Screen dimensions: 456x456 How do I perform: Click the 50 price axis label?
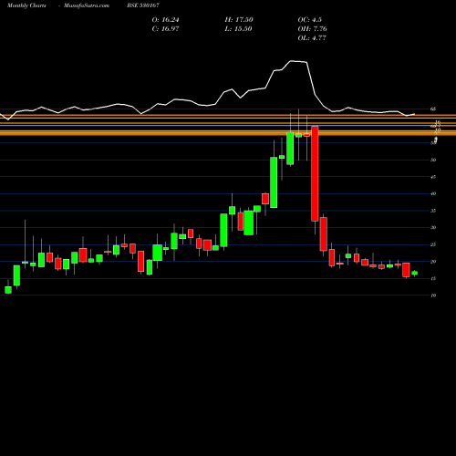[433, 160]
